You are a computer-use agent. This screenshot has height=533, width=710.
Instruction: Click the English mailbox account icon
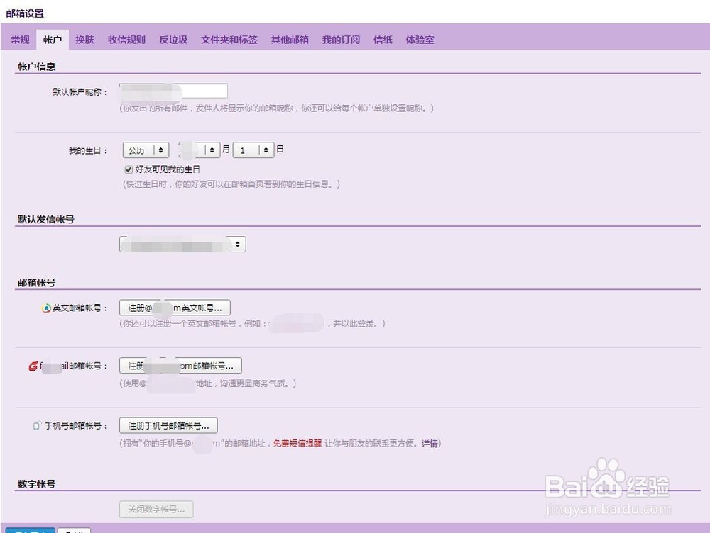point(46,308)
